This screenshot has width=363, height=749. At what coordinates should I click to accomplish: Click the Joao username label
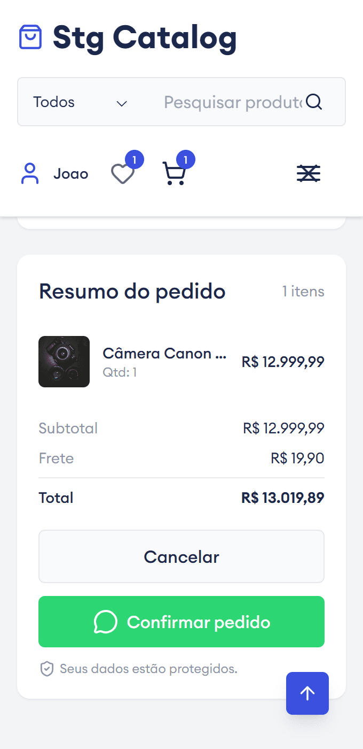coord(70,174)
